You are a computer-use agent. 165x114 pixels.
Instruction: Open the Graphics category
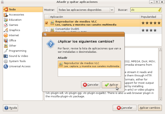14,30
